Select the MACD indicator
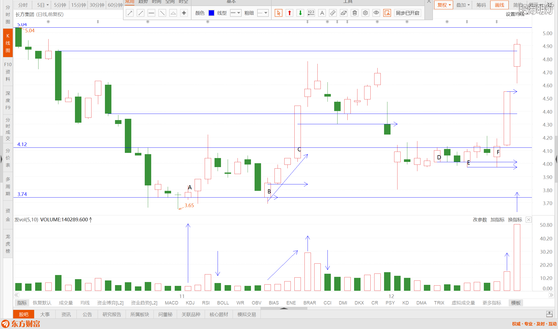Screen dimensions: 558x329 [x=171, y=303]
